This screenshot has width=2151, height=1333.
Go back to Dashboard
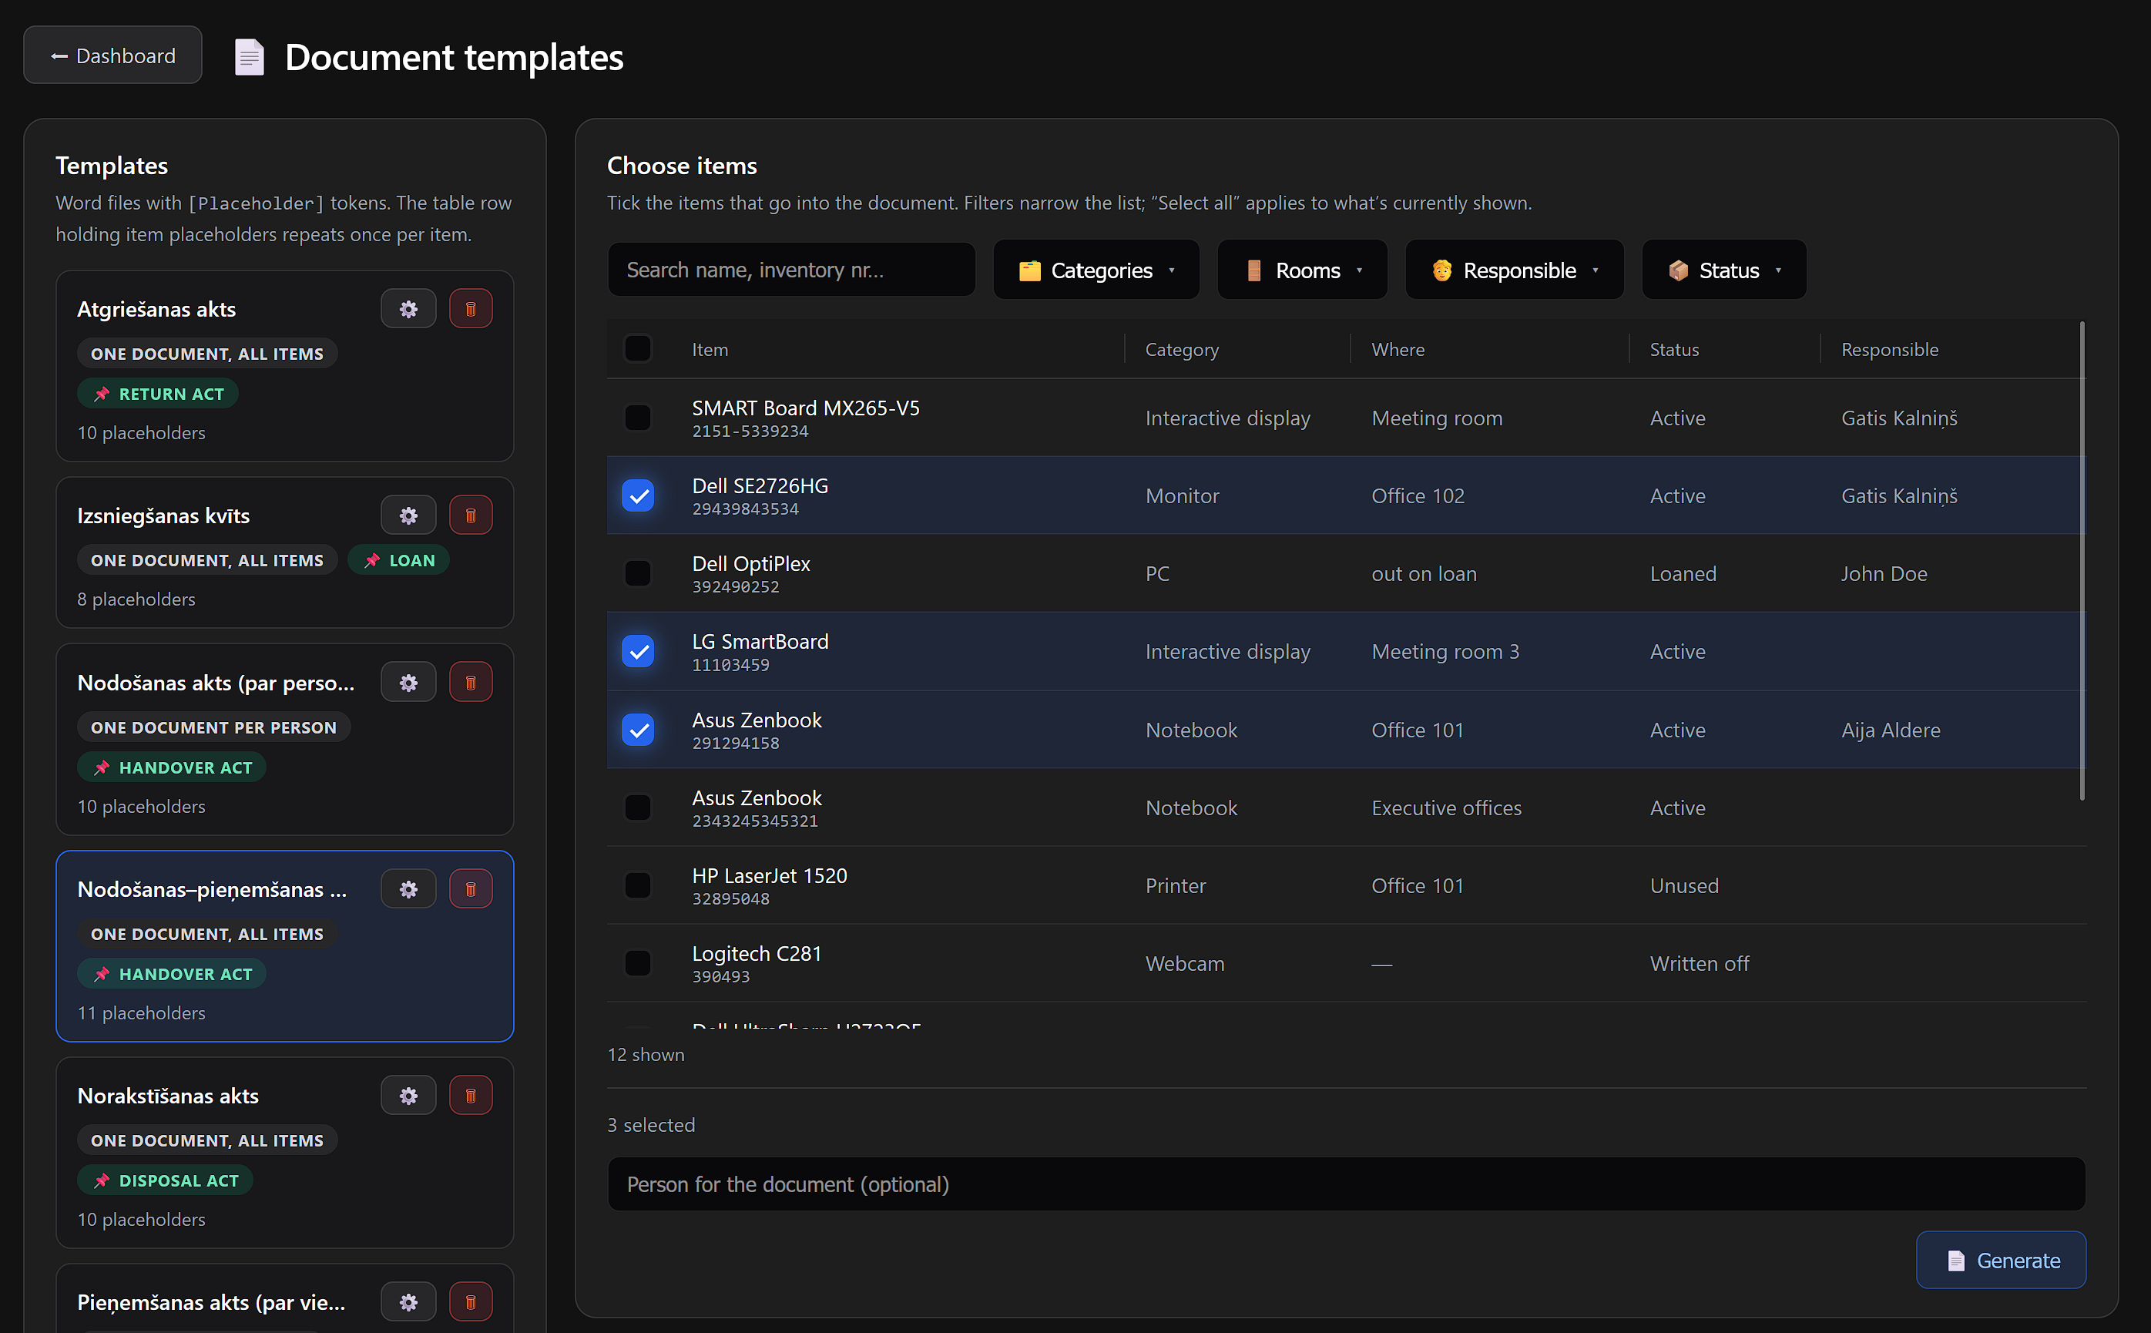pos(112,55)
